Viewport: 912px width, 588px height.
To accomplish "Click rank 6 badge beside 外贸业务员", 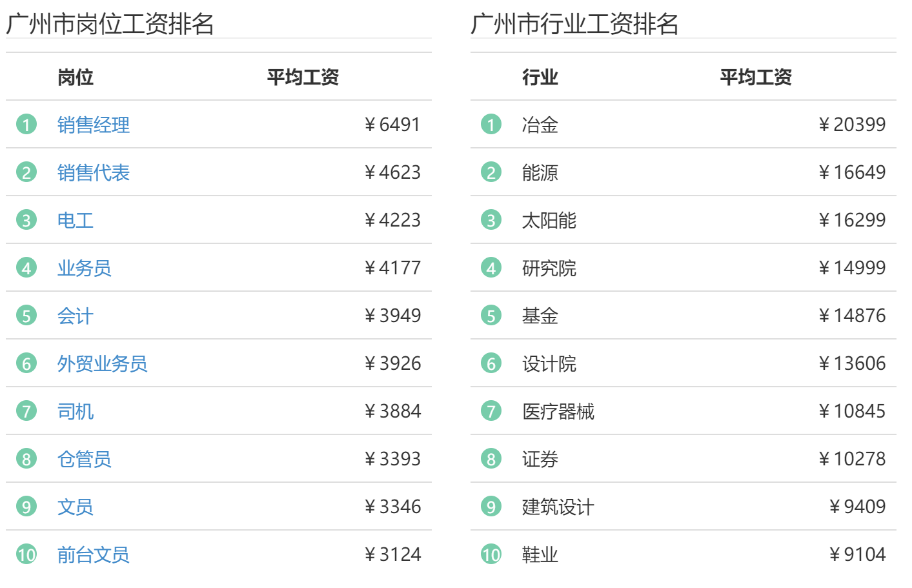I will [x=26, y=363].
